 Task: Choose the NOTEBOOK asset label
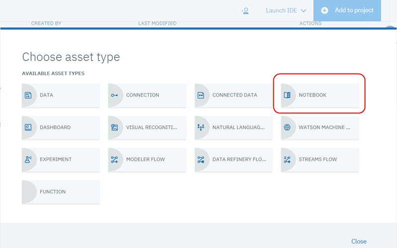pyautogui.click(x=313, y=95)
